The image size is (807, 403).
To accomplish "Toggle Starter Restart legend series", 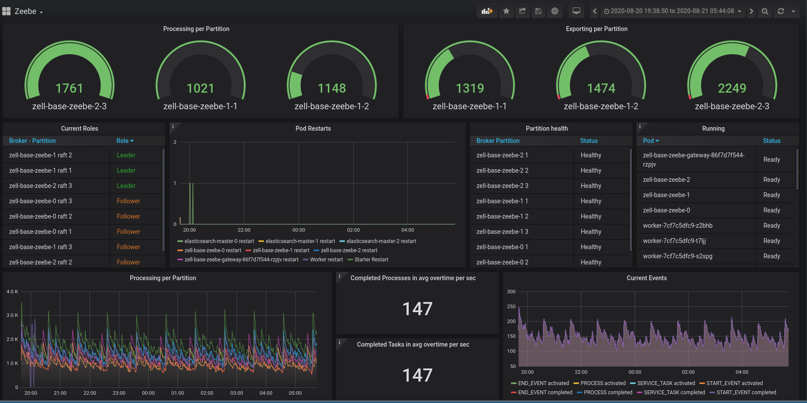I will point(371,260).
